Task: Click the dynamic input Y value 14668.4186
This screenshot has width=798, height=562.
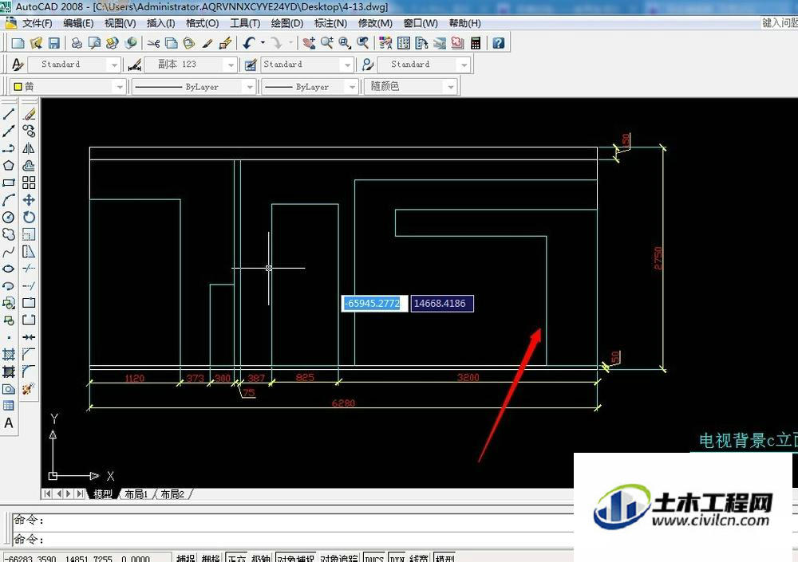Action: coord(442,304)
